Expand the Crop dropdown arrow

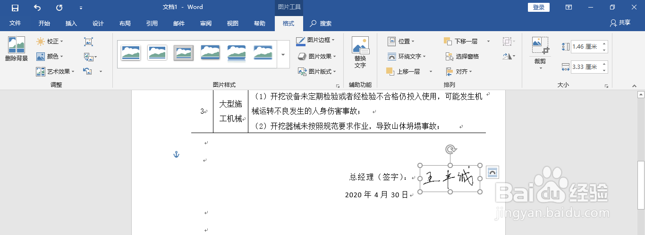point(540,68)
